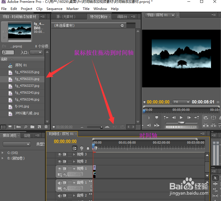Viewport: 221px width, 201px height.
Task: Click the program monitor current timecode
Action: [158, 102]
